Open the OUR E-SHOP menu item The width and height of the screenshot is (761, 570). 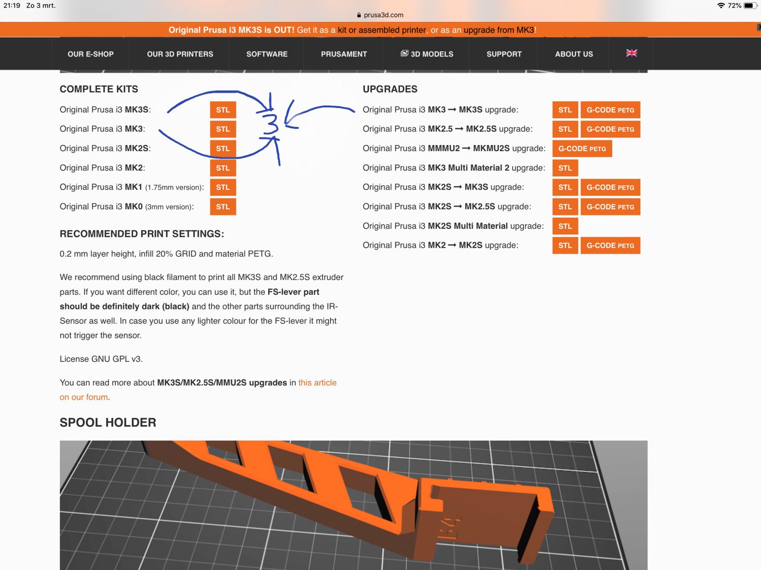point(90,54)
